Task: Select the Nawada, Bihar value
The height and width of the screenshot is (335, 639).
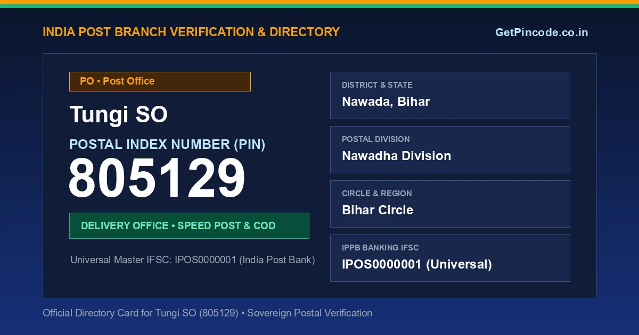Action: coord(386,102)
